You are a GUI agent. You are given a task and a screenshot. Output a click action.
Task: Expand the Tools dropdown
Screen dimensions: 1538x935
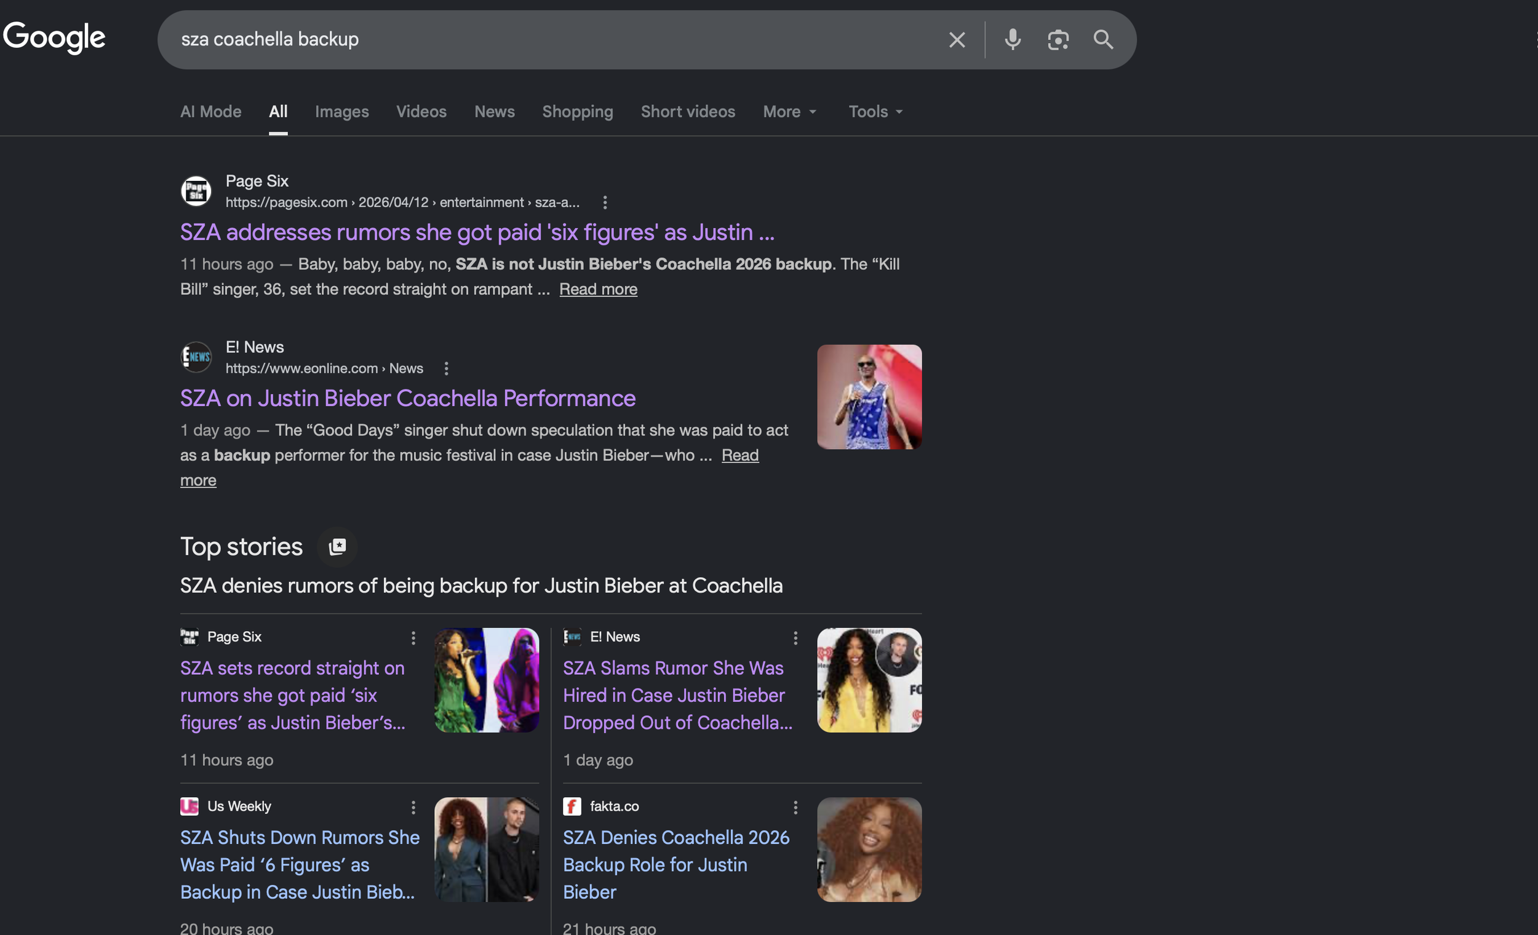click(x=875, y=112)
